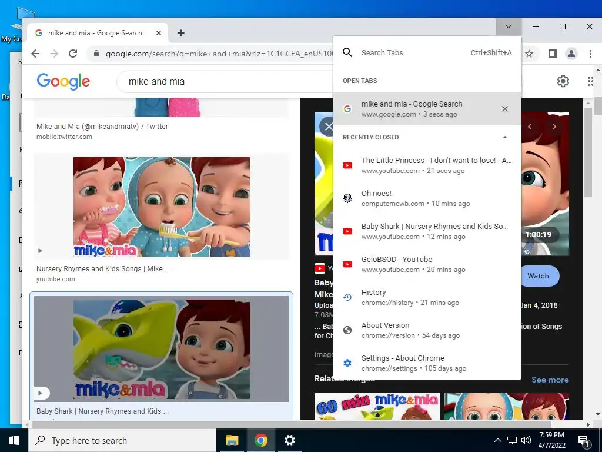The height and width of the screenshot is (452, 602).
Task: Go to next image in preview panel
Action: pos(554,127)
